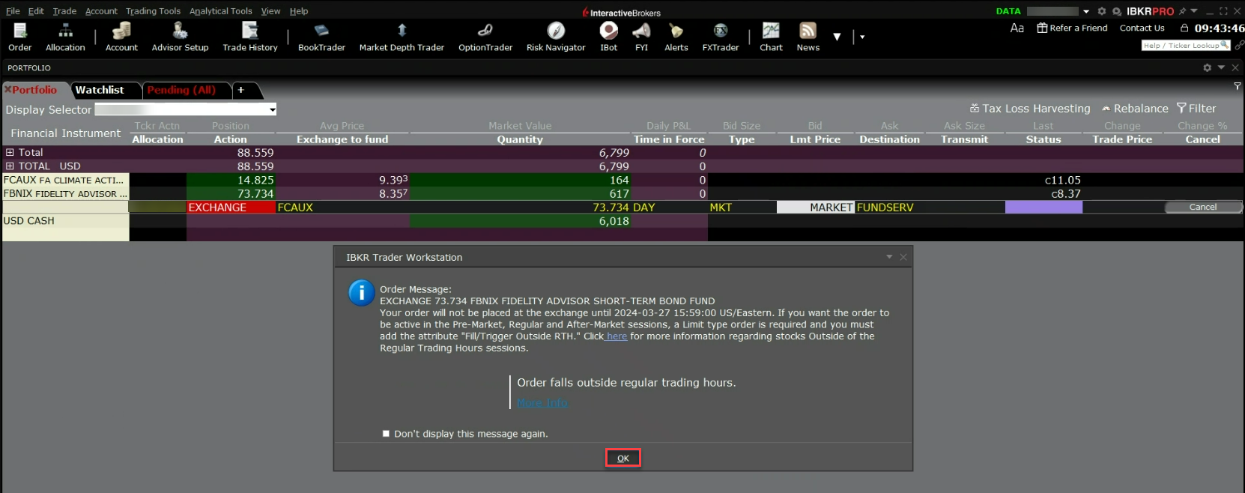The height and width of the screenshot is (493, 1245).
Task: Open the View menu
Action: (270, 11)
